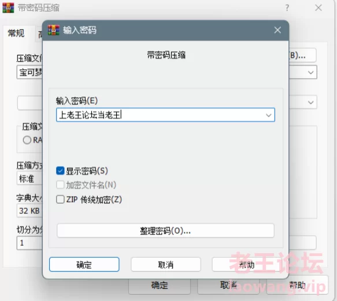Click 取消 in the password dialog
This screenshot has height=301, width=337.
[166, 265]
